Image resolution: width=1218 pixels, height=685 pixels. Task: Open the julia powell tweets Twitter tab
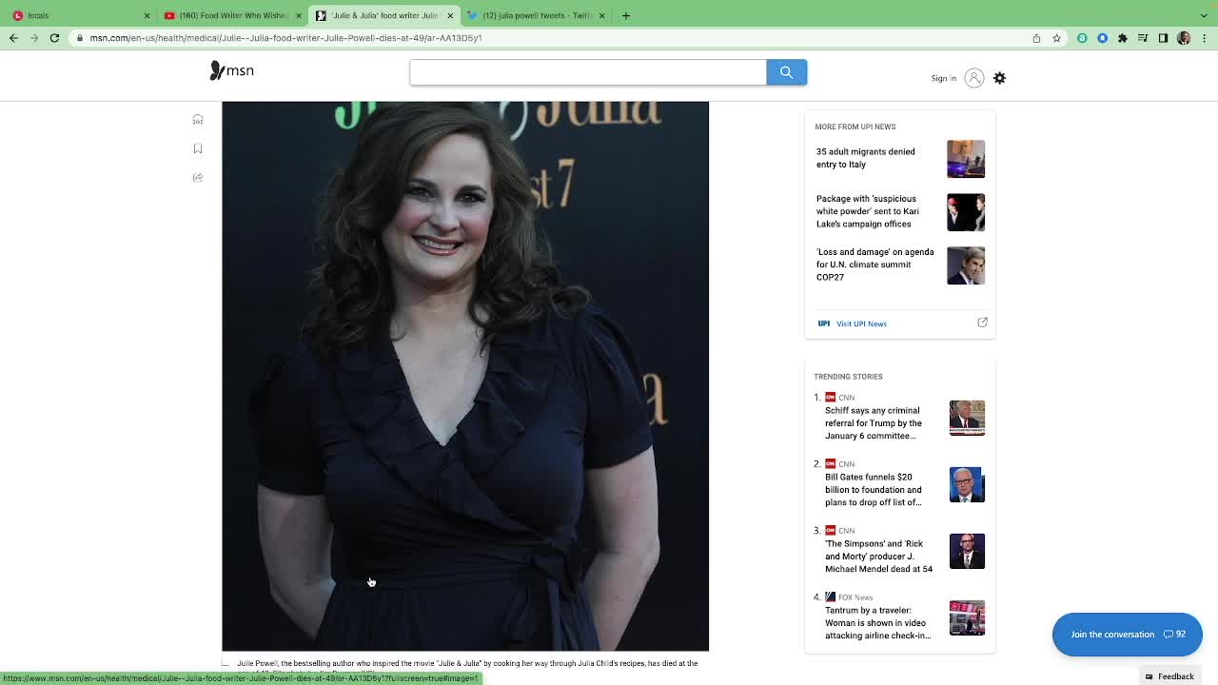(x=536, y=15)
